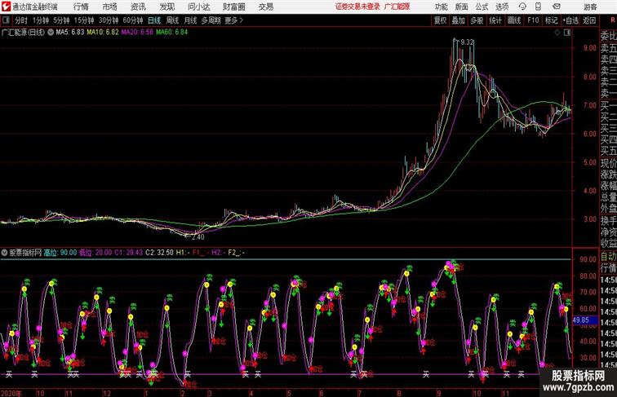
Task: Switch to 分时 chart period
Action: tap(21, 20)
